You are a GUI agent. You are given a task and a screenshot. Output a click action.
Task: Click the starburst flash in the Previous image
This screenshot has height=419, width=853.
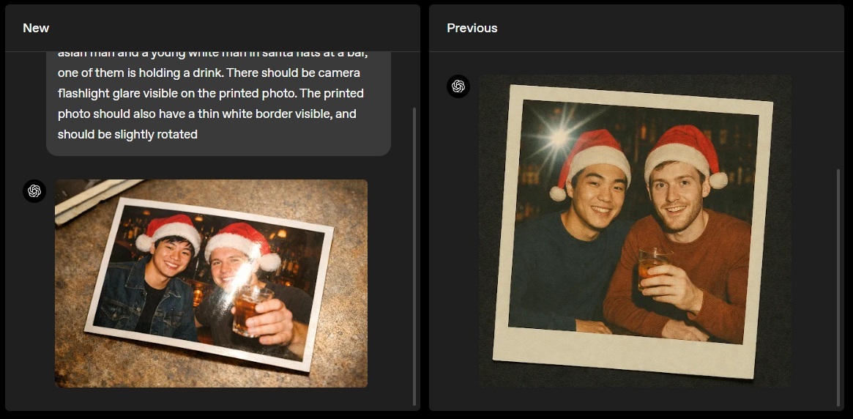tap(559, 138)
